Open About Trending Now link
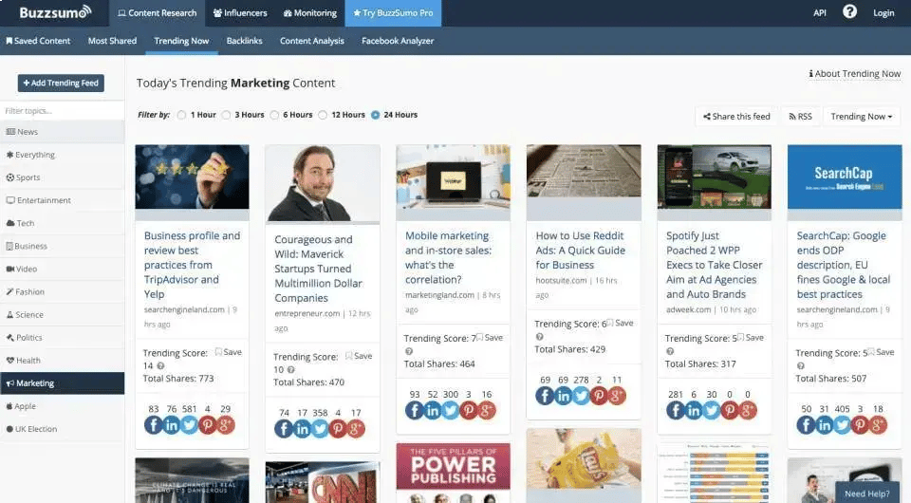The height and width of the screenshot is (503, 911). click(x=855, y=74)
